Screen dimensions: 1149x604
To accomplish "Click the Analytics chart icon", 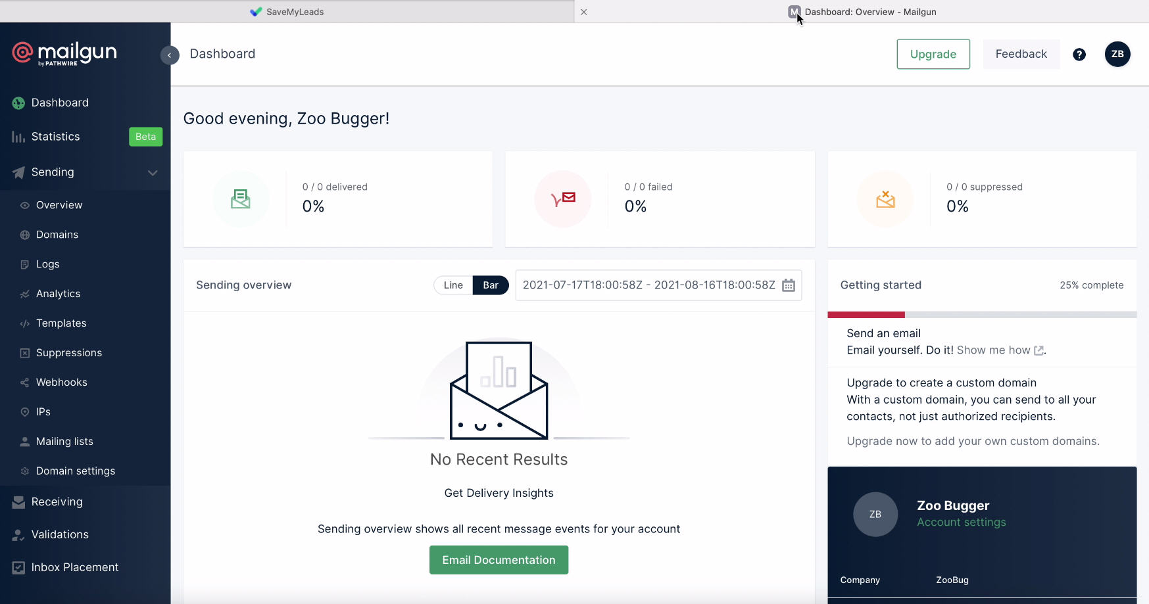I will 25,294.
